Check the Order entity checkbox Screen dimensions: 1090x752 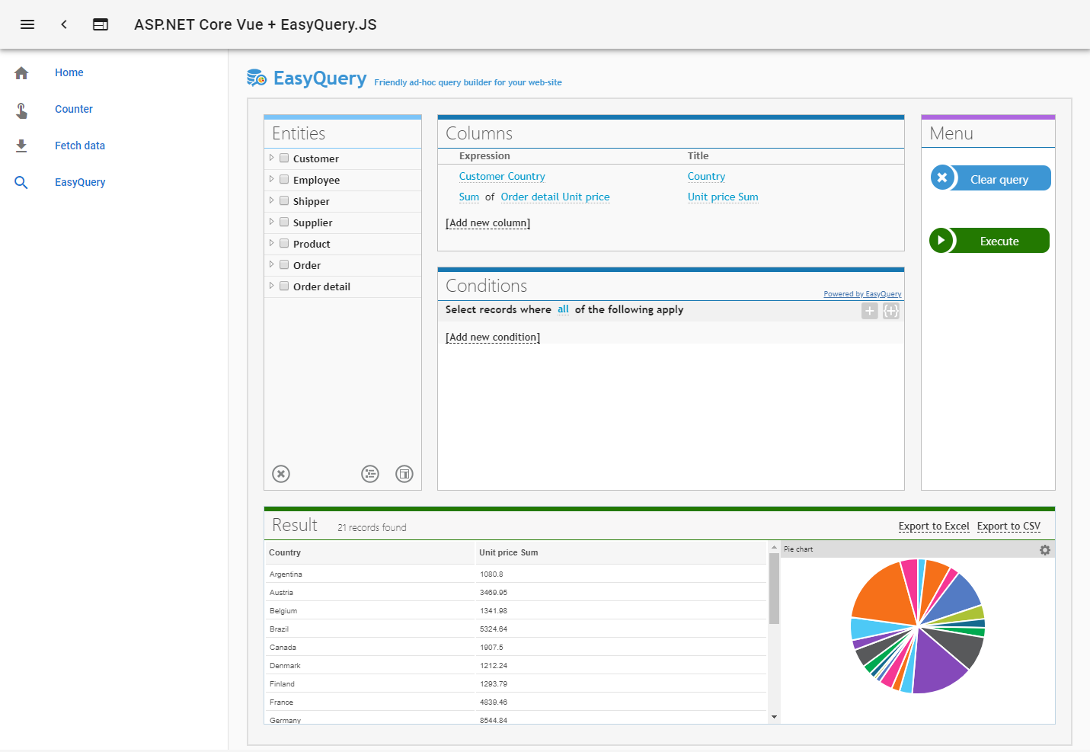point(284,264)
